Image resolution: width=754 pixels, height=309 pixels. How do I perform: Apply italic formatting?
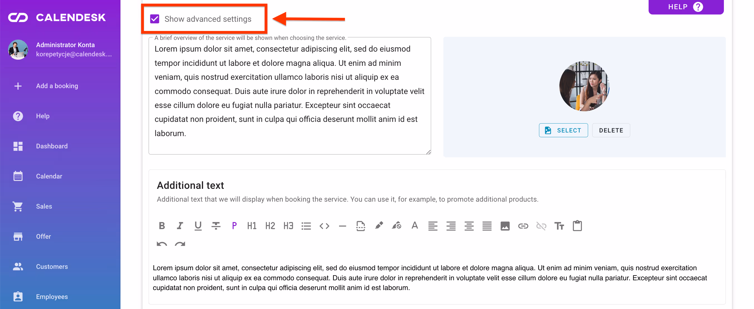180,226
